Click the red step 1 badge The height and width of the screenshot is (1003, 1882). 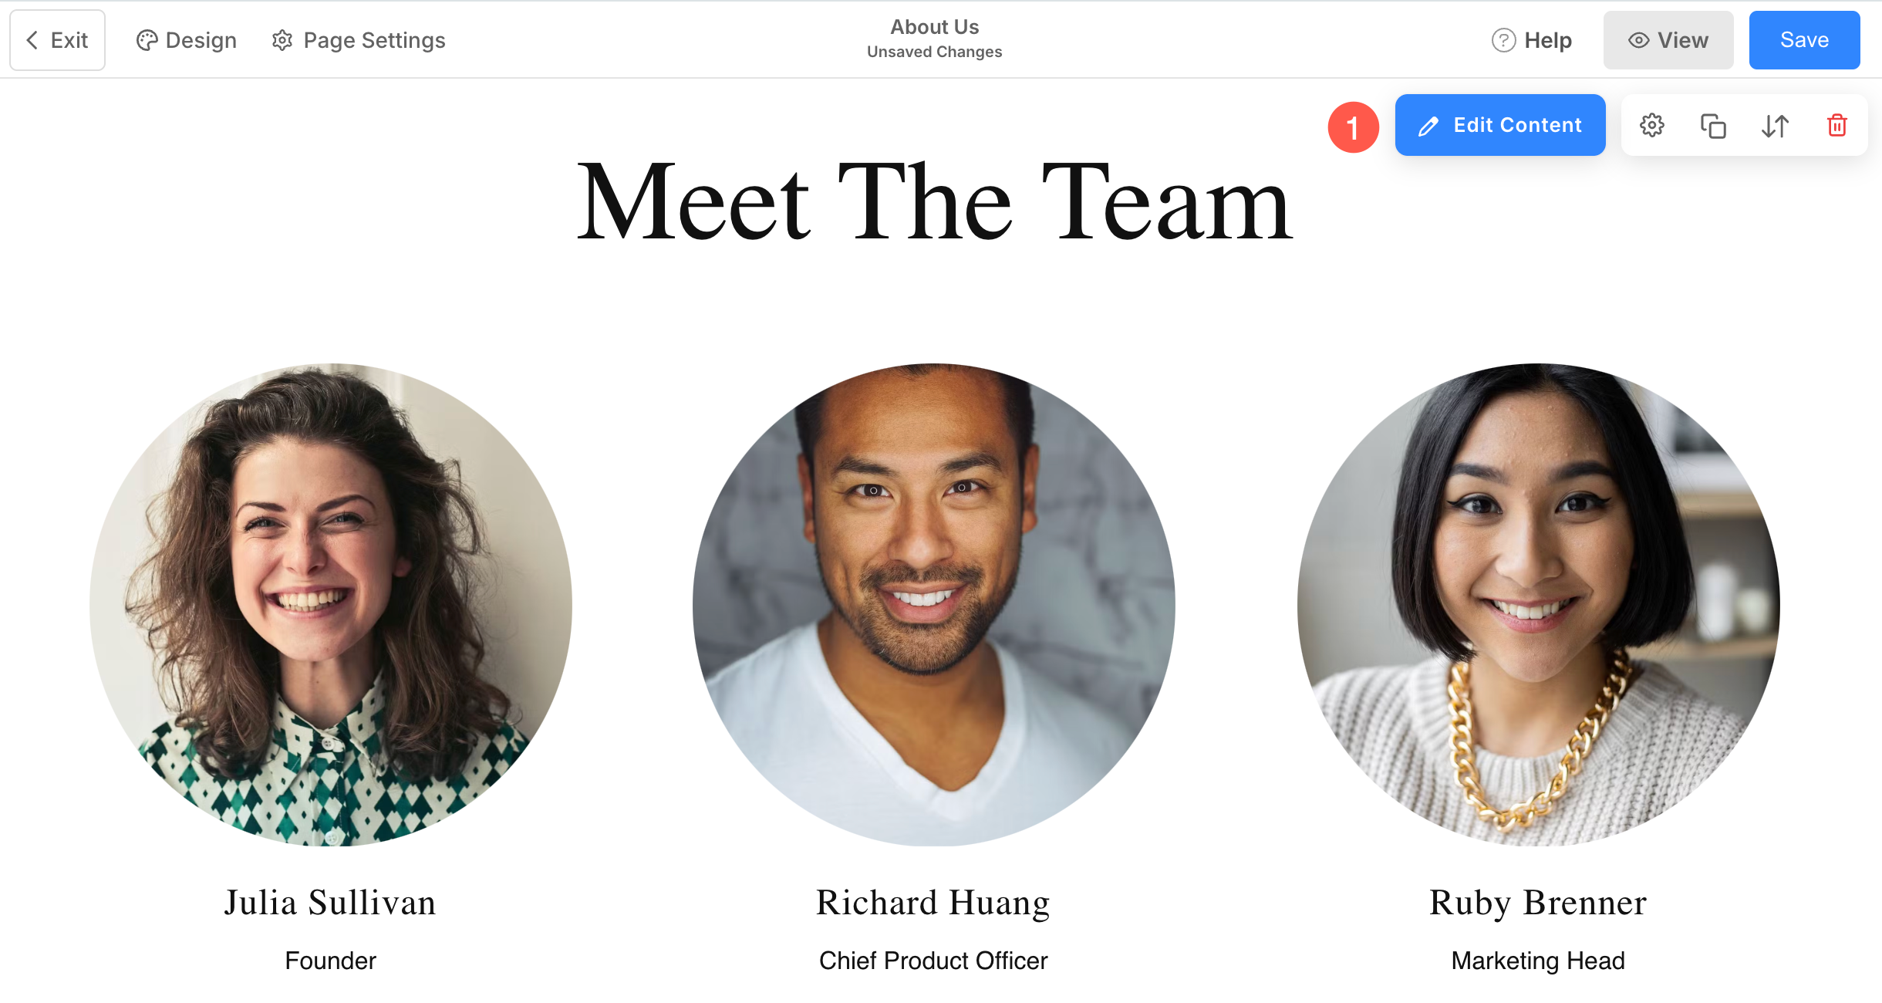[1353, 127]
